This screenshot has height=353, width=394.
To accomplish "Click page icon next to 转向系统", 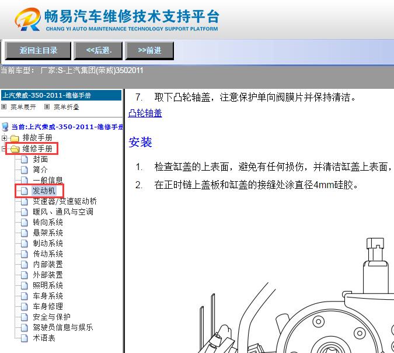I will click(25, 223).
